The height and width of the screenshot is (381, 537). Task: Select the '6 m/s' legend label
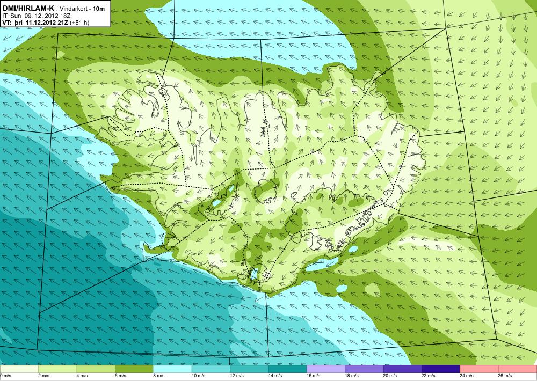click(120, 376)
